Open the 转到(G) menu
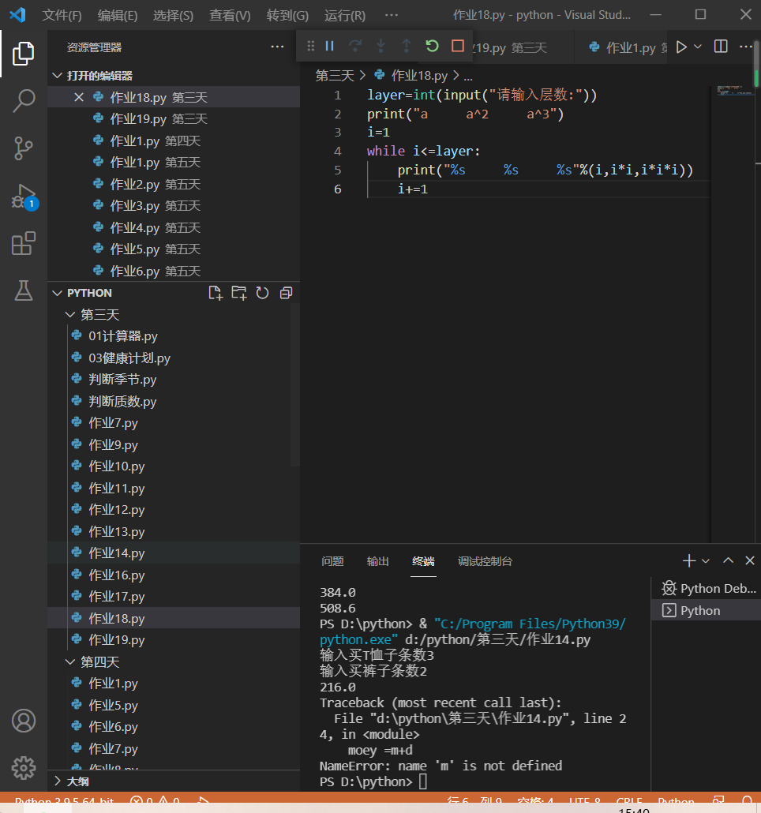This screenshot has height=813, width=761. (287, 16)
